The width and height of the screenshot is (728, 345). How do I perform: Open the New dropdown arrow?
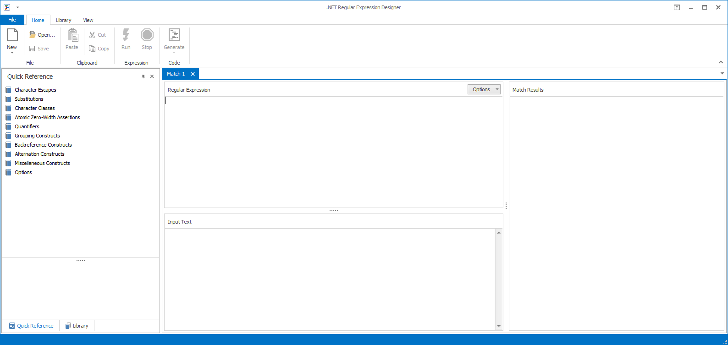[x=12, y=53]
